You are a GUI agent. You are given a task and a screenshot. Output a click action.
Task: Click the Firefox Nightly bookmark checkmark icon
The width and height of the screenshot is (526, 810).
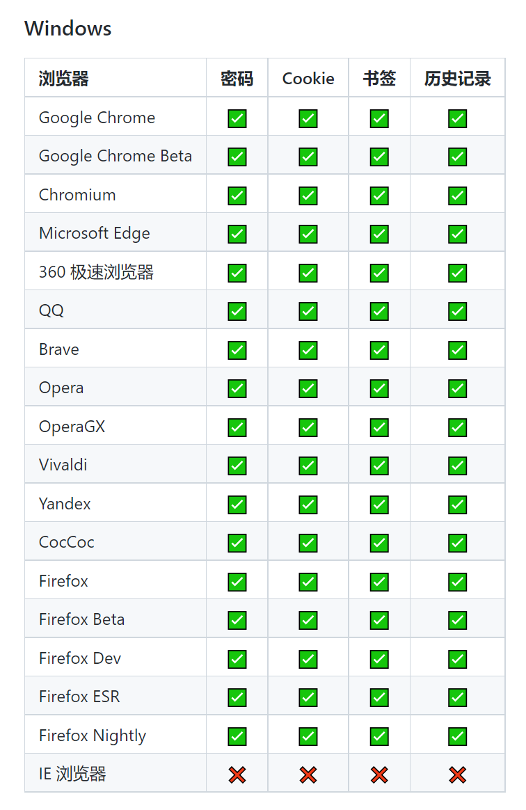379,736
